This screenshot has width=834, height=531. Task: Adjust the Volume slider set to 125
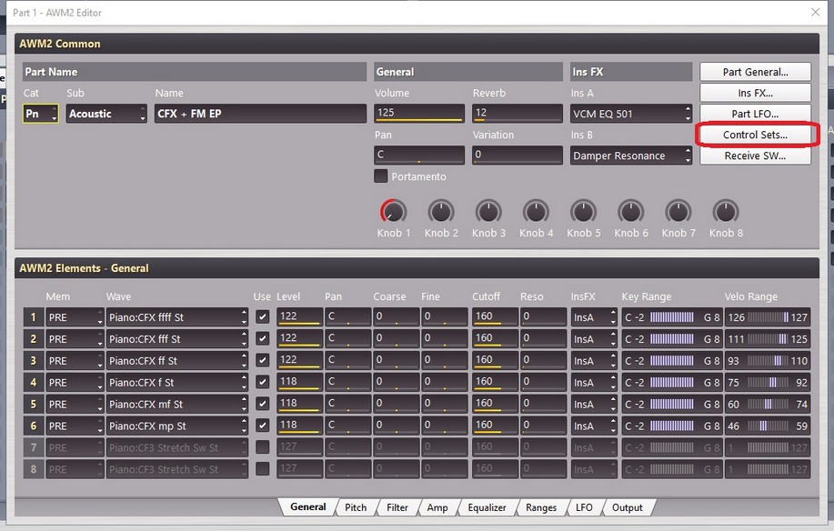coord(419,114)
